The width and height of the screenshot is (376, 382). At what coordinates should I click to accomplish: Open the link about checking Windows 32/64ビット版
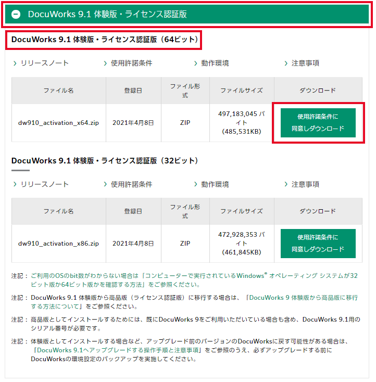click(194, 280)
